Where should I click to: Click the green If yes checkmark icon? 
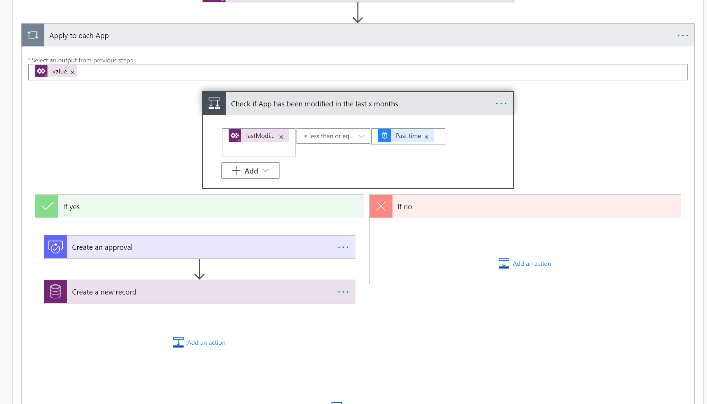[46, 206]
